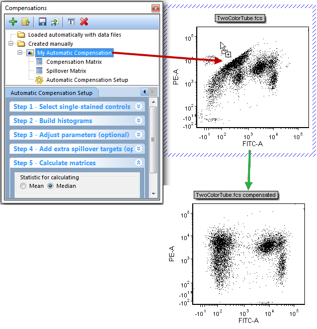This screenshot has height=329, width=317.
Task: Click the gear icon for Automatic Compensation Setup
Action: pyautogui.click(x=39, y=80)
